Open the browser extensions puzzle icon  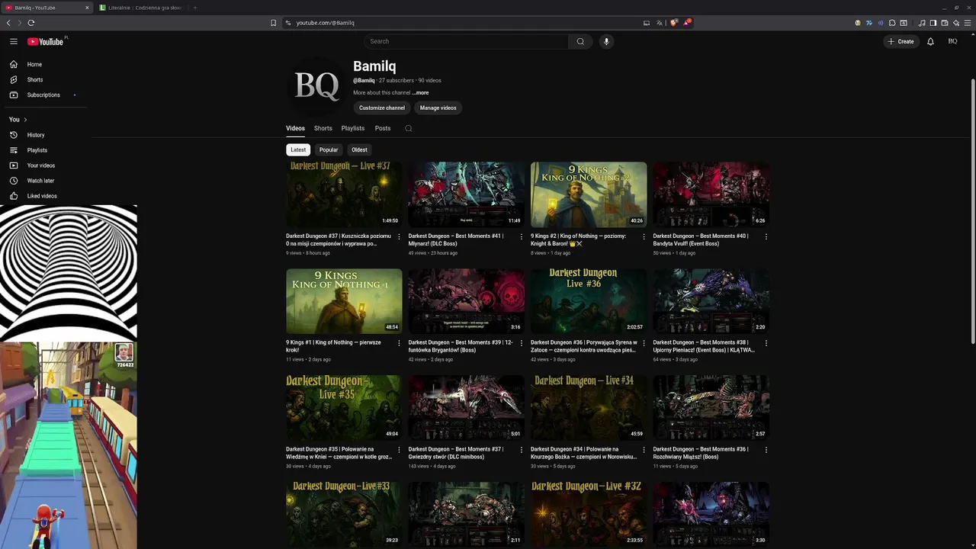[x=892, y=23]
